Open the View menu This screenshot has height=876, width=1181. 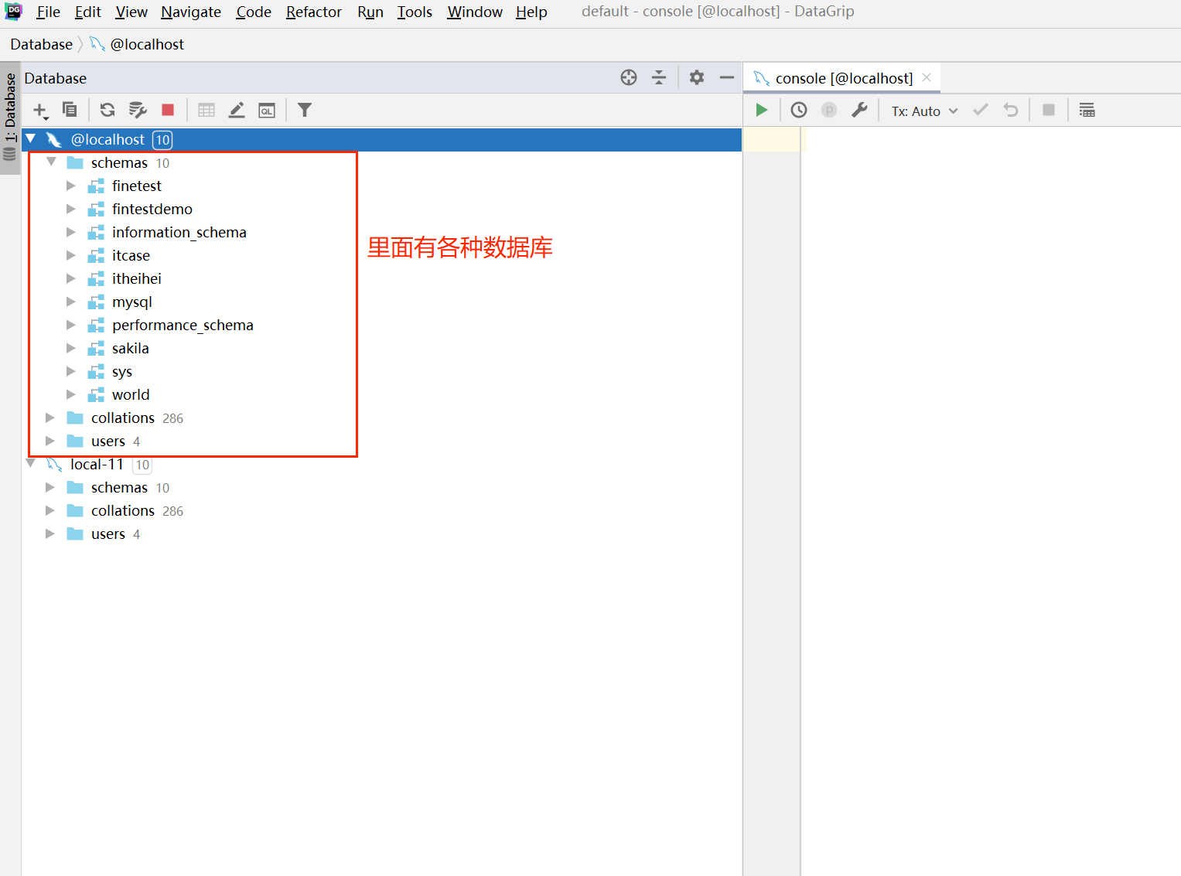pos(131,12)
